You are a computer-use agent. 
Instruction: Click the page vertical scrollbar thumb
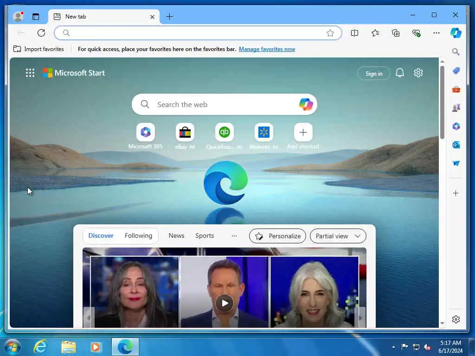point(442,102)
